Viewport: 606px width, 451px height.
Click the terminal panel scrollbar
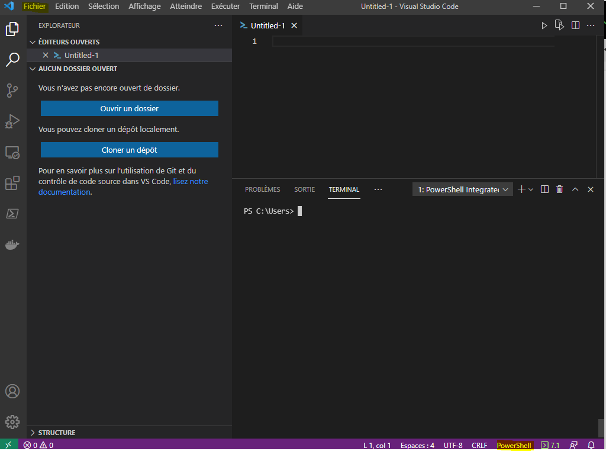click(601, 427)
